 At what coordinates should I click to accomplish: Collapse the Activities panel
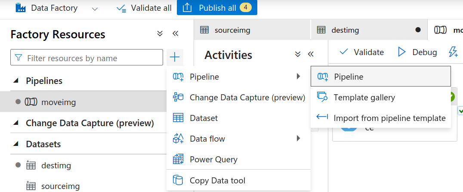pos(310,54)
